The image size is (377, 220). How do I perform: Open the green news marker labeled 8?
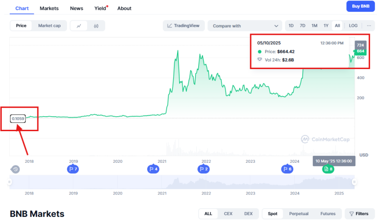point(328,169)
